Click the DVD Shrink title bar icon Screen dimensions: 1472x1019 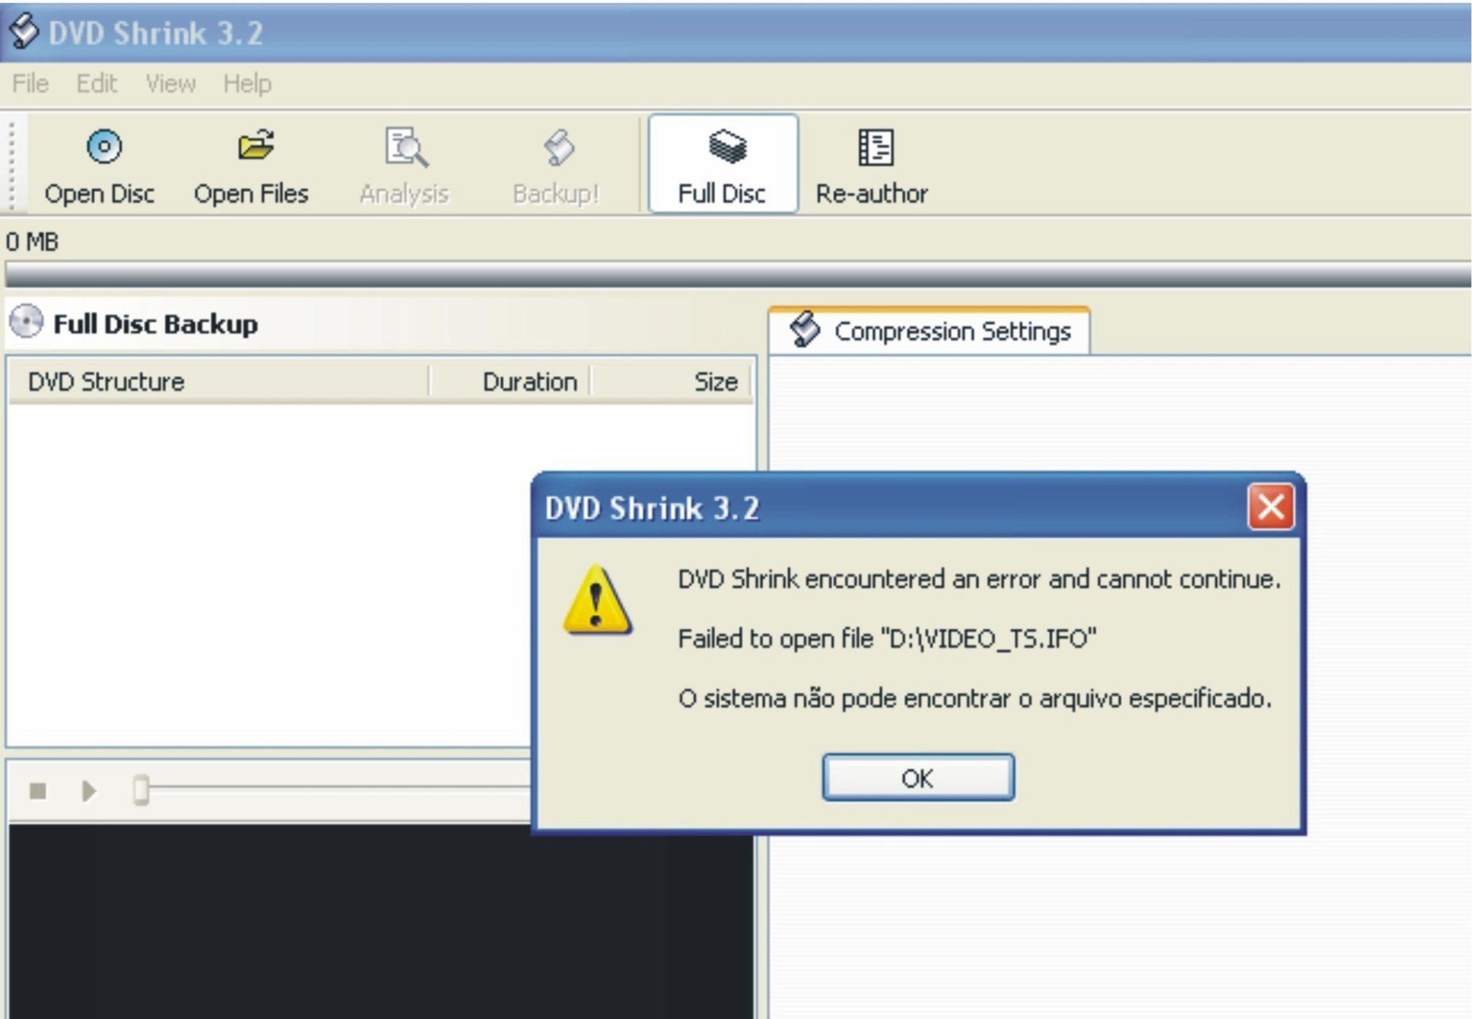(24, 32)
